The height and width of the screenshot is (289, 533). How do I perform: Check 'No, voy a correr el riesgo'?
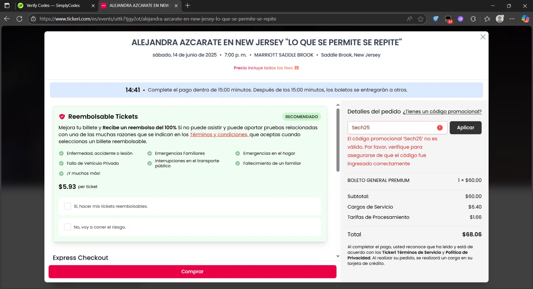(68, 227)
